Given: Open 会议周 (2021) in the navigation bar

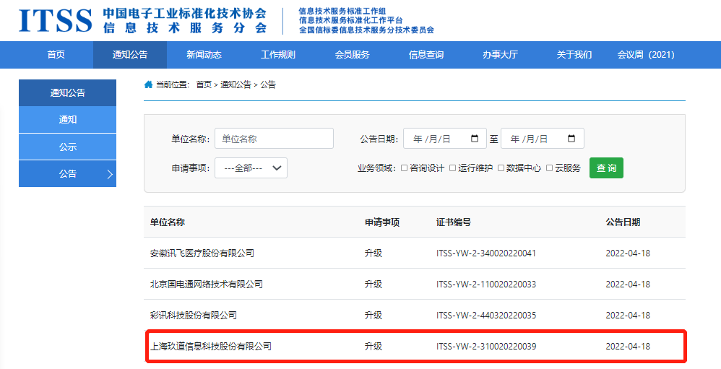Looking at the screenshot, I should (x=646, y=55).
